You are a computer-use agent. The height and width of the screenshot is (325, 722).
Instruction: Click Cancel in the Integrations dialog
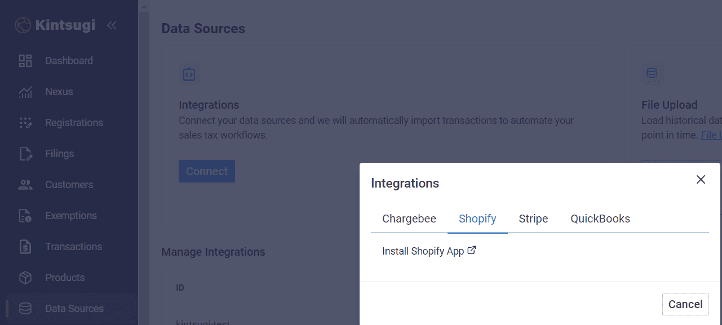click(685, 304)
